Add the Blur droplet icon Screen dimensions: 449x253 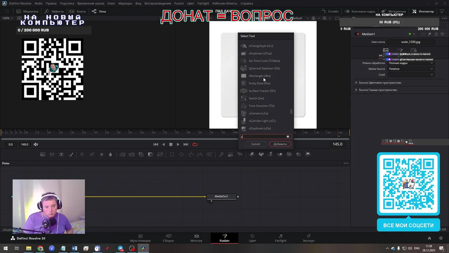pos(110,154)
